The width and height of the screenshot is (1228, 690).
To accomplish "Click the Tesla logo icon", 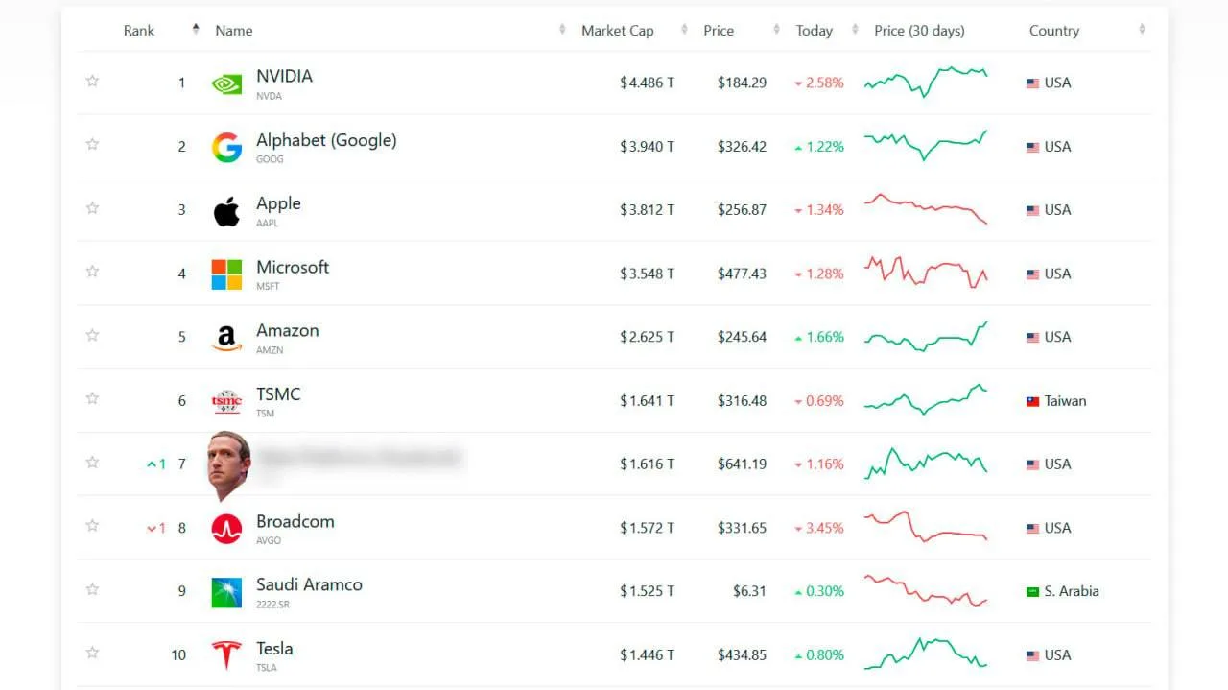I will [226, 655].
